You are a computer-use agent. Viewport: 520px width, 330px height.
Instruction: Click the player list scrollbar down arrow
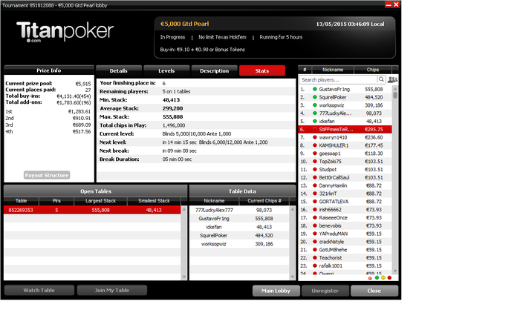tap(395, 271)
